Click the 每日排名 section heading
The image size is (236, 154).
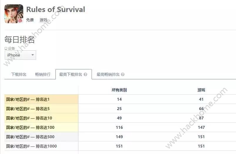(x=20, y=40)
